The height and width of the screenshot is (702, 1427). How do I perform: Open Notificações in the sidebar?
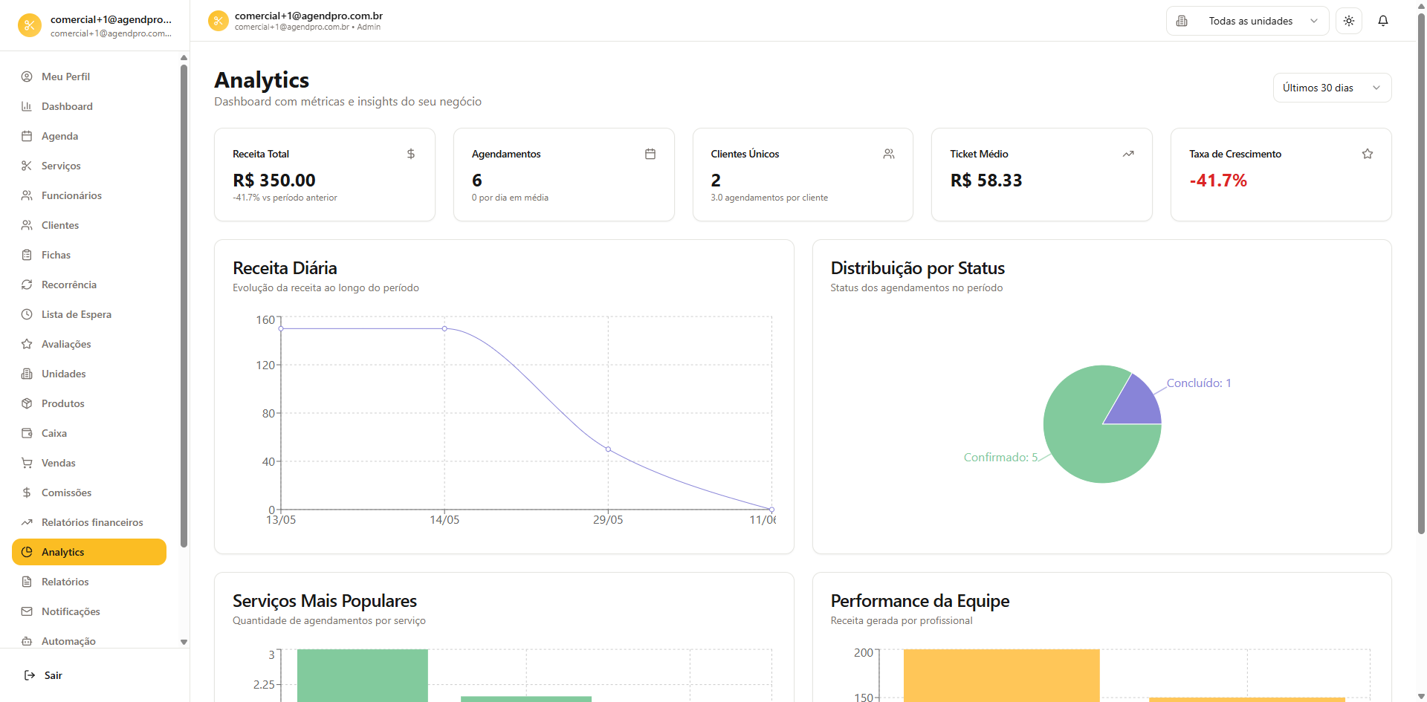pyautogui.click(x=89, y=611)
